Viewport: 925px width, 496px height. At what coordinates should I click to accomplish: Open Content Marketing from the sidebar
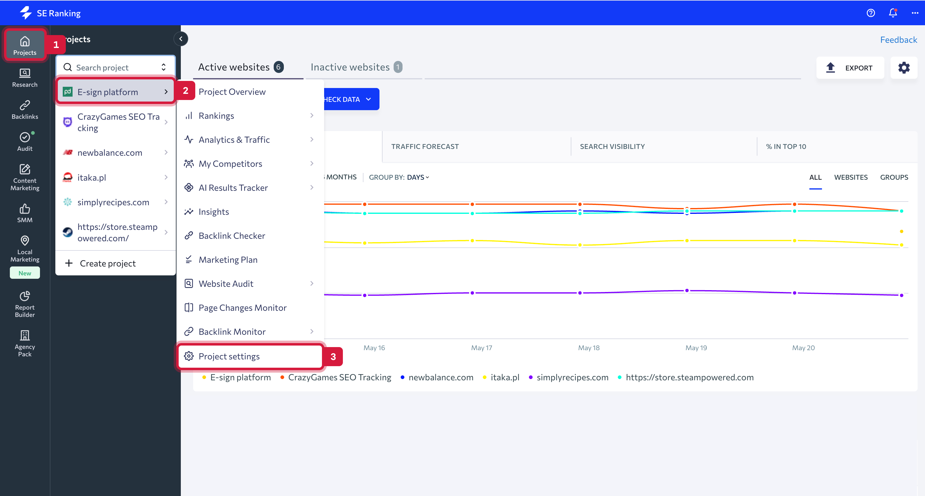[24, 177]
